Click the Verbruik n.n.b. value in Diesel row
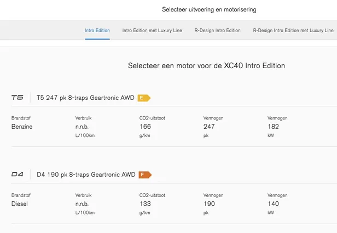The width and height of the screenshot is (337, 233). [x=82, y=204]
